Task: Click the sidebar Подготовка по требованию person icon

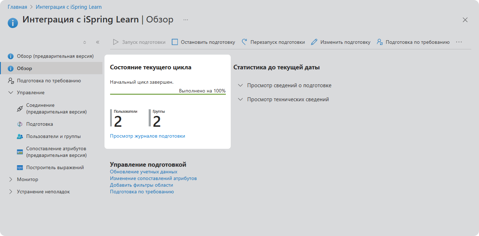Action: (x=11, y=81)
